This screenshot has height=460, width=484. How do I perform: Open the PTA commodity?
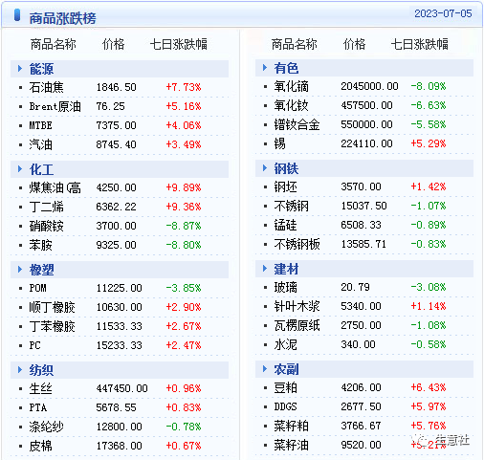click(x=38, y=407)
